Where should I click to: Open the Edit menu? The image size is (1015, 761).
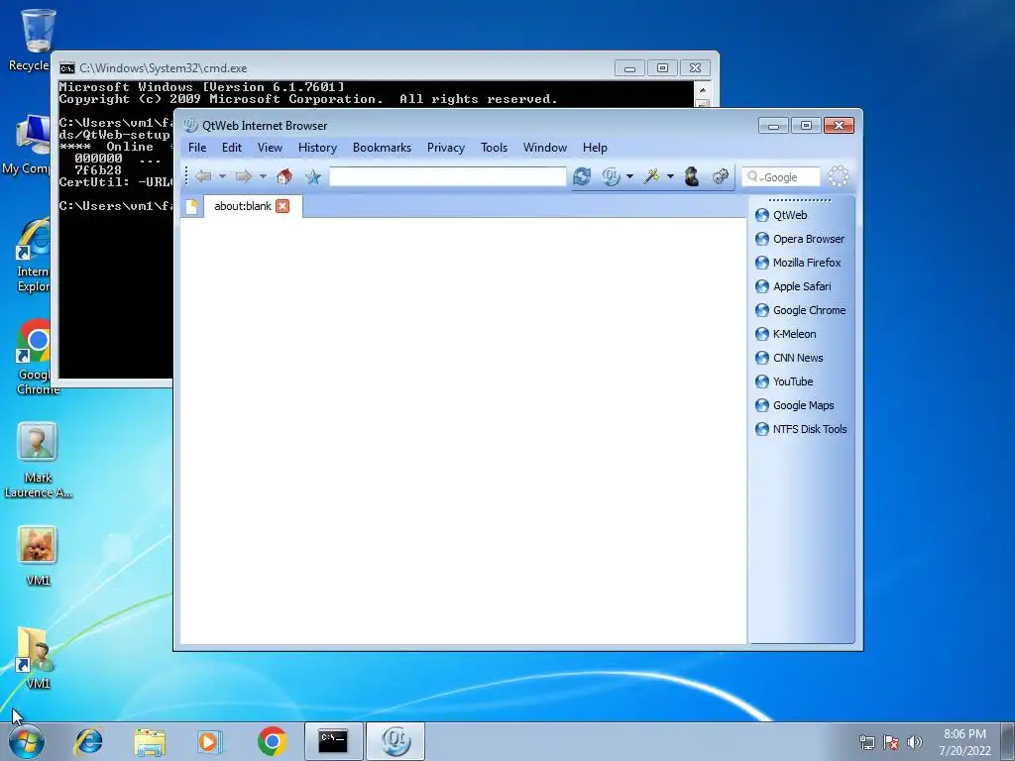coord(232,148)
